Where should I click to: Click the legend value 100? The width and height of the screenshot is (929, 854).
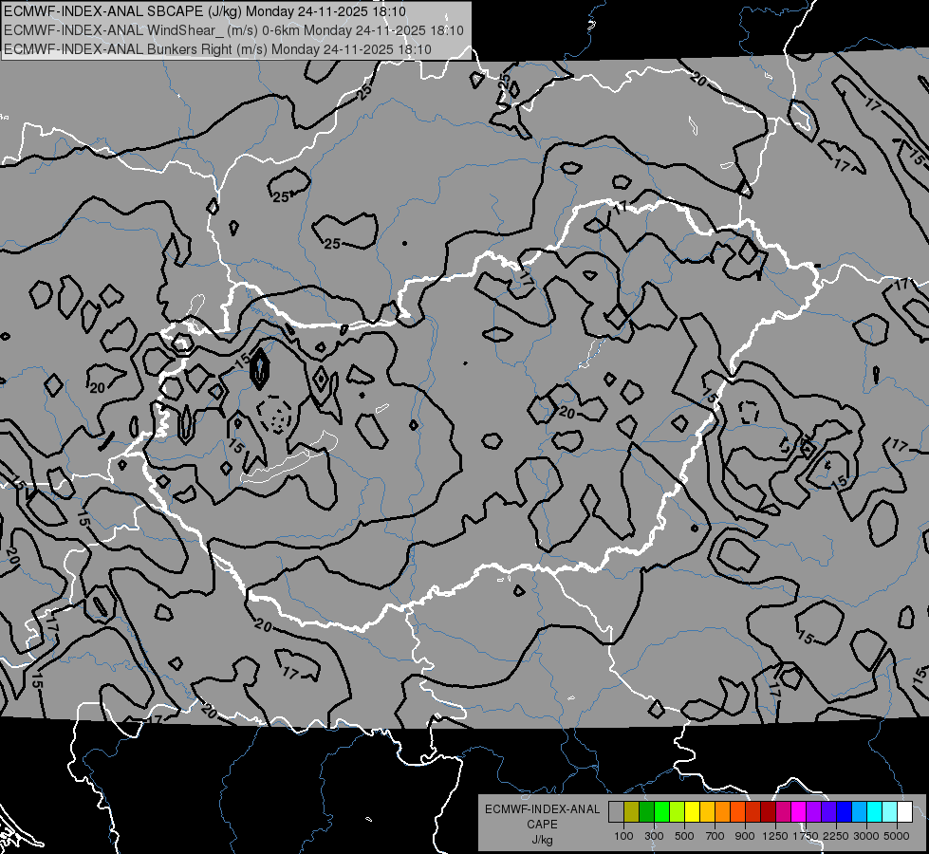pyautogui.click(x=623, y=836)
